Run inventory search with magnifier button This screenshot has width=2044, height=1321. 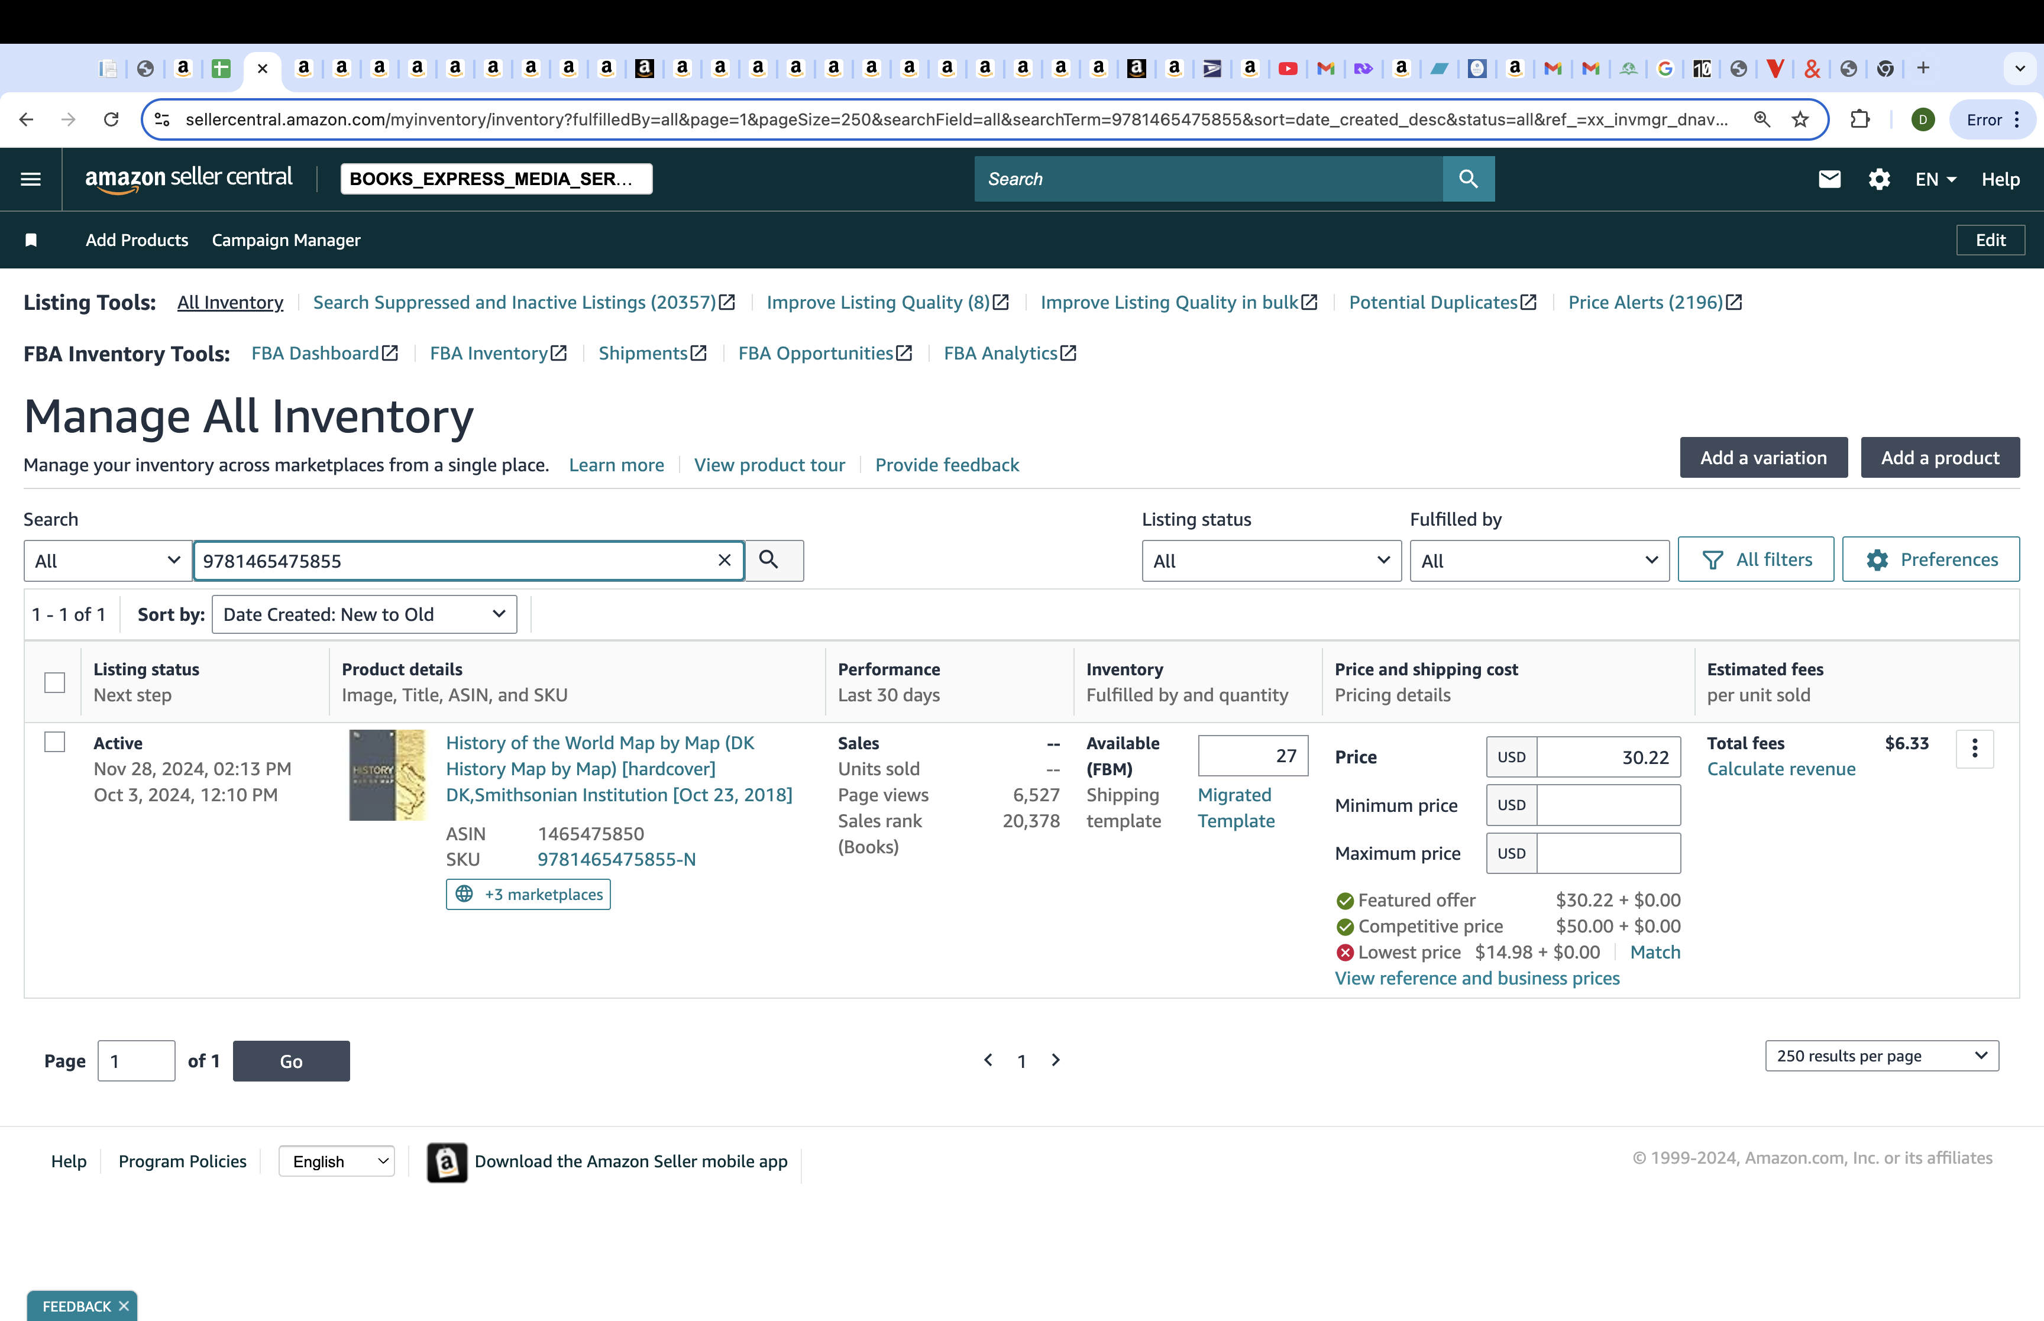coord(774,560)
